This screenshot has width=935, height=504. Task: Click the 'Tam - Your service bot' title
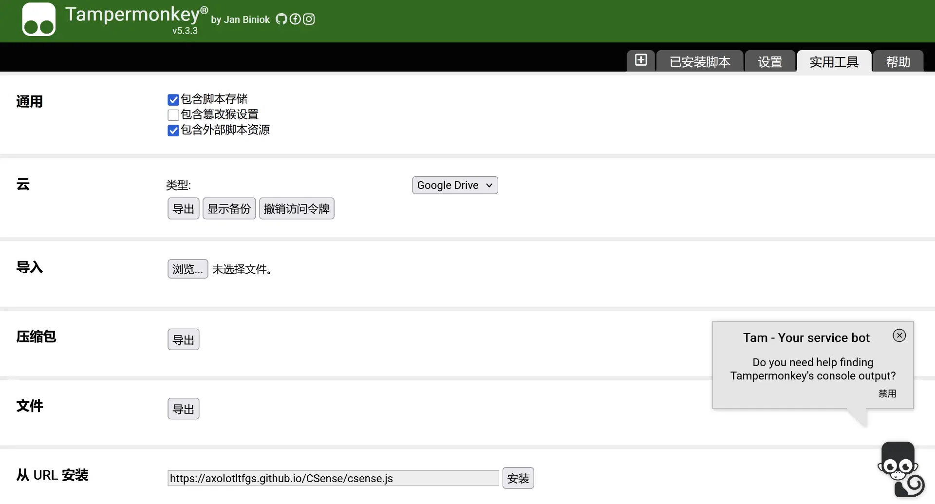(806, 337)
